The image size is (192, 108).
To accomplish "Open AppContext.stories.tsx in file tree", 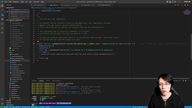I will click(x=18, y=58).
